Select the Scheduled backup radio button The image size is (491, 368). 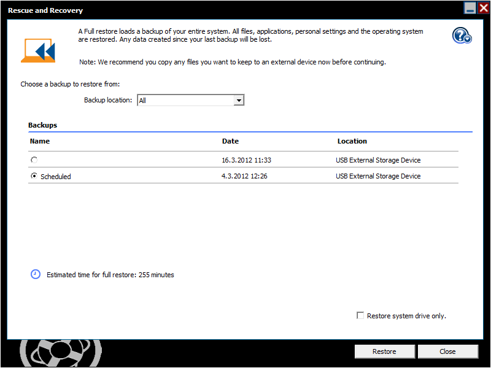point(34,176)
